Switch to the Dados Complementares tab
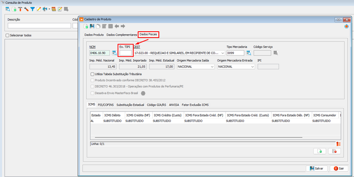The width and height of the screenshot is (354, 177). tap(121, 34)
